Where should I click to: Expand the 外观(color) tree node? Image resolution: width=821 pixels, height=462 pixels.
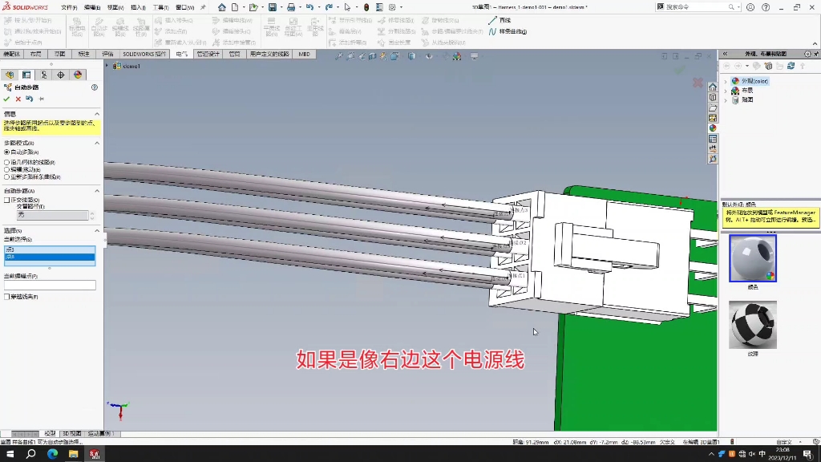click(x=726, y=82)
